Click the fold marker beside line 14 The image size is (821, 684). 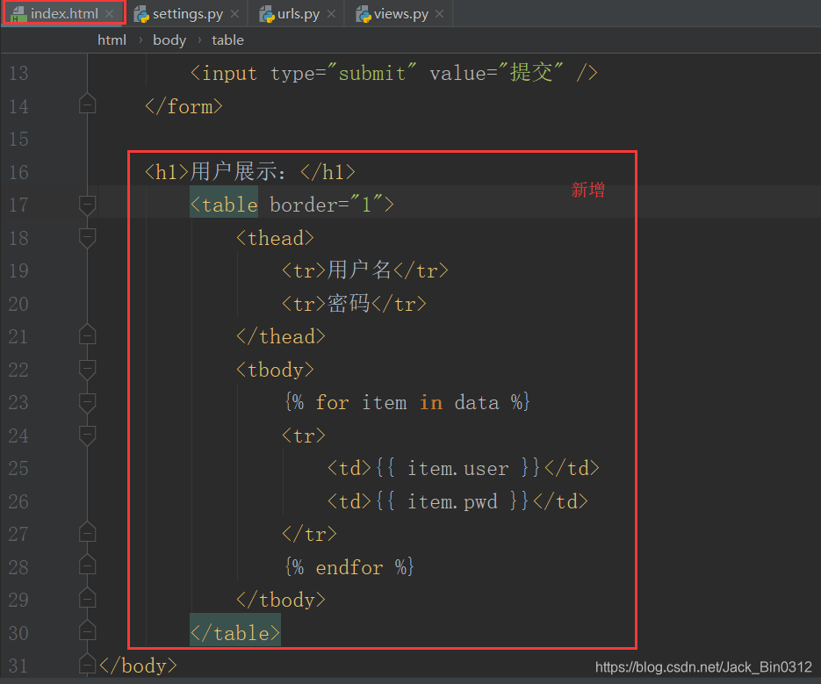pyautogui.click(x=87, y=104)
